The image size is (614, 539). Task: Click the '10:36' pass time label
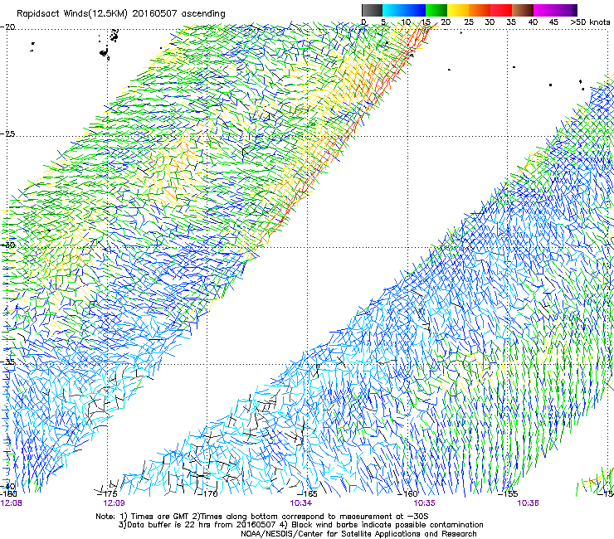[x=528, y=503]
